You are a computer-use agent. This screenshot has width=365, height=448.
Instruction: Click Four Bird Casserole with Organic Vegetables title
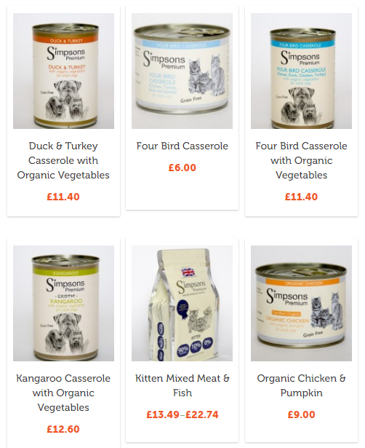click(x=301, y=160)
